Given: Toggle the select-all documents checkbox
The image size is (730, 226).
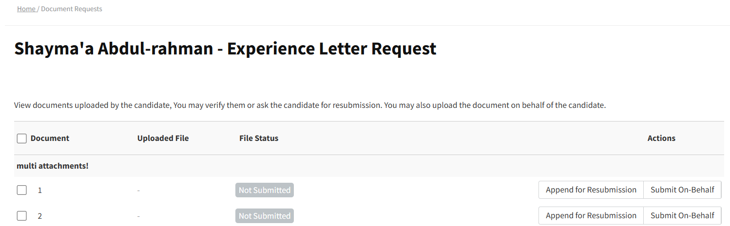Looking at the screenshot, I should pyautogui.click(x=21, y=139).
